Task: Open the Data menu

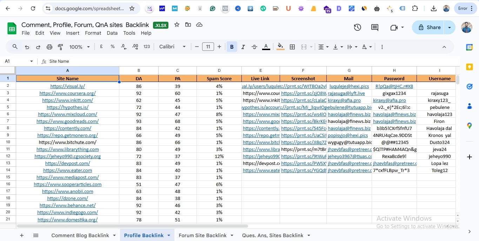Action: point(112,33)
